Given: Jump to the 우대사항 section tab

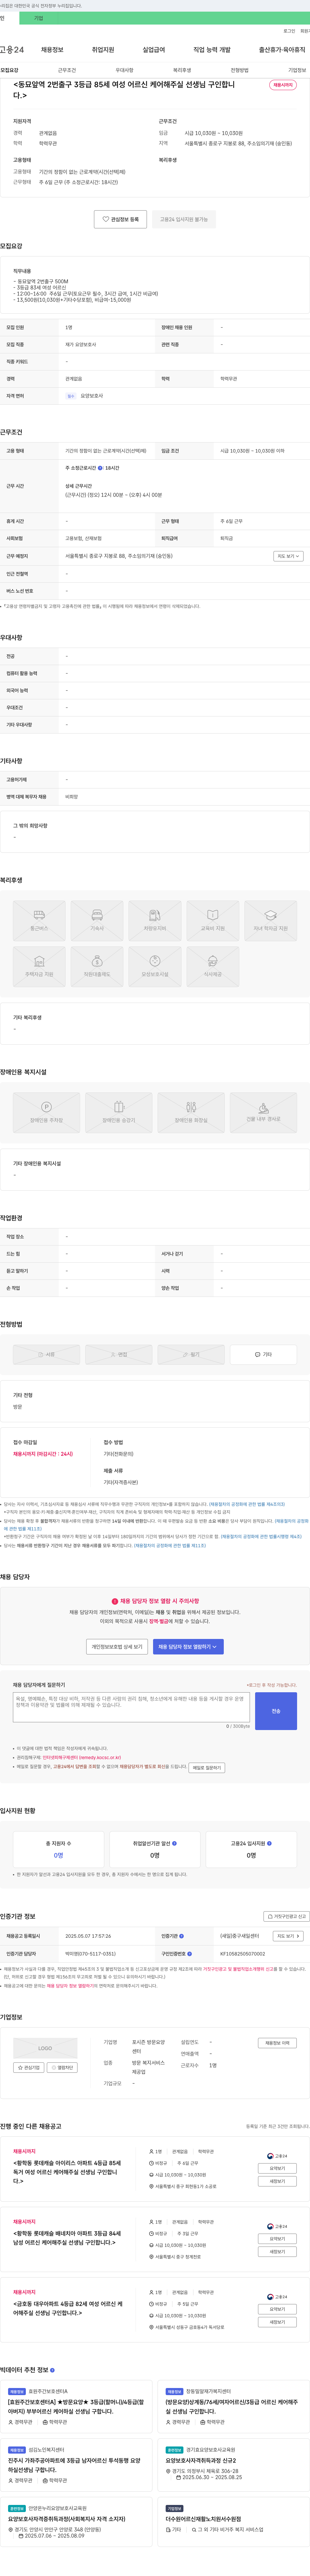Looking at the screenshot, I should click(124, 70).
